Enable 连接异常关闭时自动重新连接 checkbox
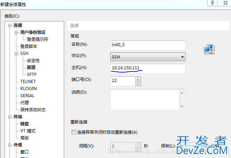Viewport: 231px width, 158px height. (74, 132)
